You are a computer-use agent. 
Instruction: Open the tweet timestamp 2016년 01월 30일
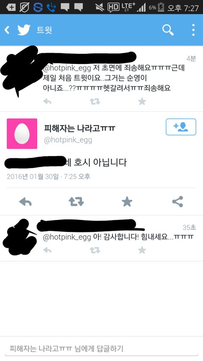click(x=33, y=176)
